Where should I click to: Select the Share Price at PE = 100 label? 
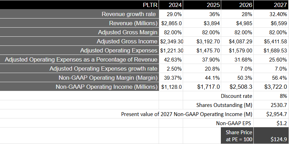(x=236, y=136)
